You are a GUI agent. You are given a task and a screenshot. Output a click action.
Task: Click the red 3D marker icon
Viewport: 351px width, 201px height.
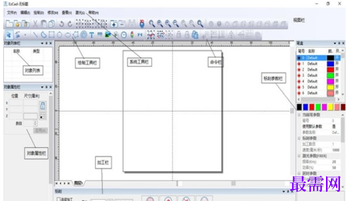pos(142,24)
